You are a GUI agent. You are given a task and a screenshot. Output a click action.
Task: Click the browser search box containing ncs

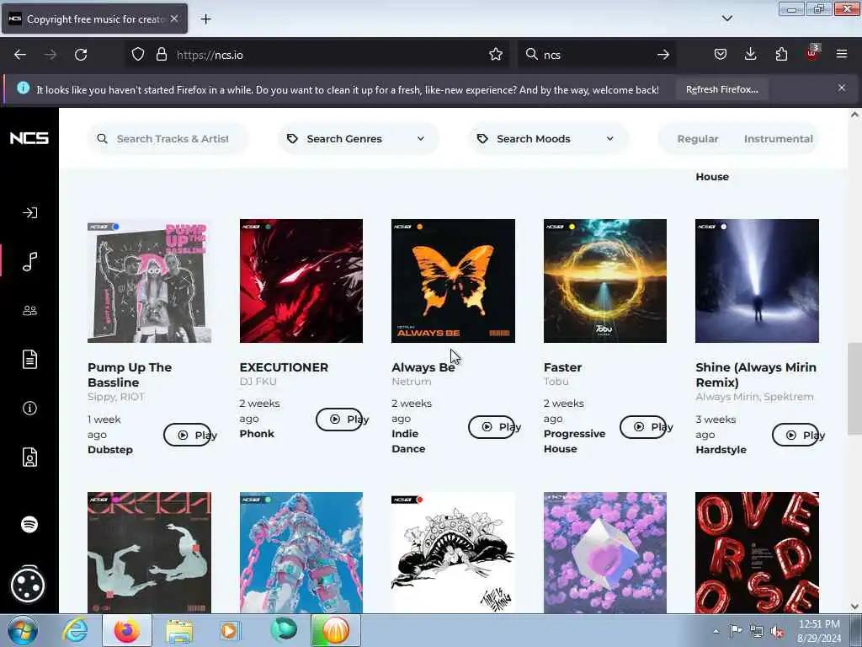(x=597, y=55)
